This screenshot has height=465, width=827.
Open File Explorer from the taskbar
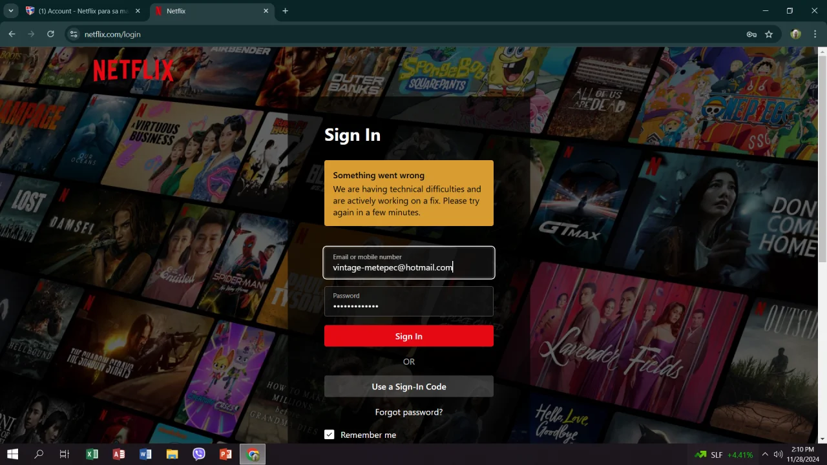172,454
